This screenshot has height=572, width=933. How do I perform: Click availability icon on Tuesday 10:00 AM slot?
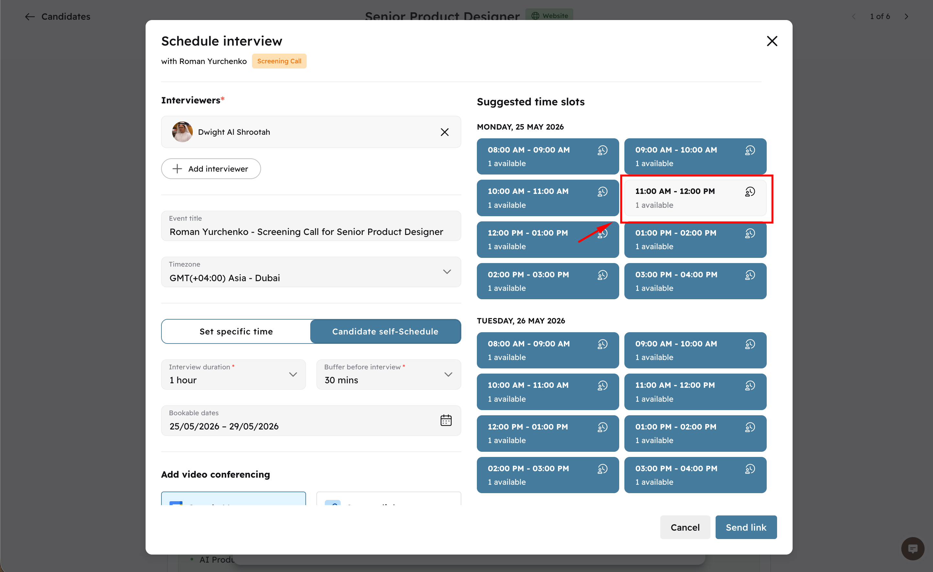602,386
